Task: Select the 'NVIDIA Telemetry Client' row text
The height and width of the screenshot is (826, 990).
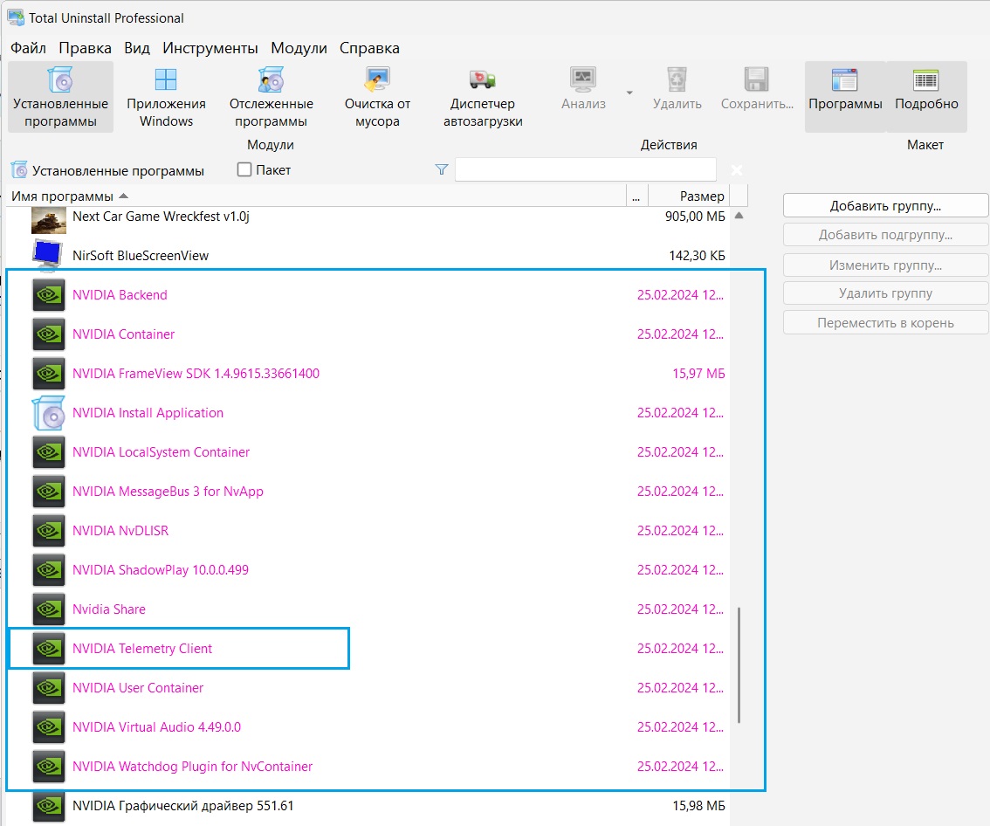Action: 142,649
